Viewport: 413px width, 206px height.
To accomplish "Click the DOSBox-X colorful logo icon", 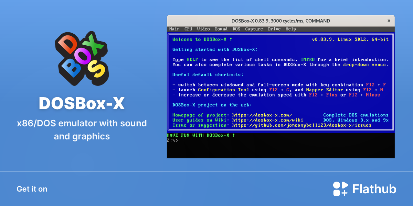I will coord(82,59).
